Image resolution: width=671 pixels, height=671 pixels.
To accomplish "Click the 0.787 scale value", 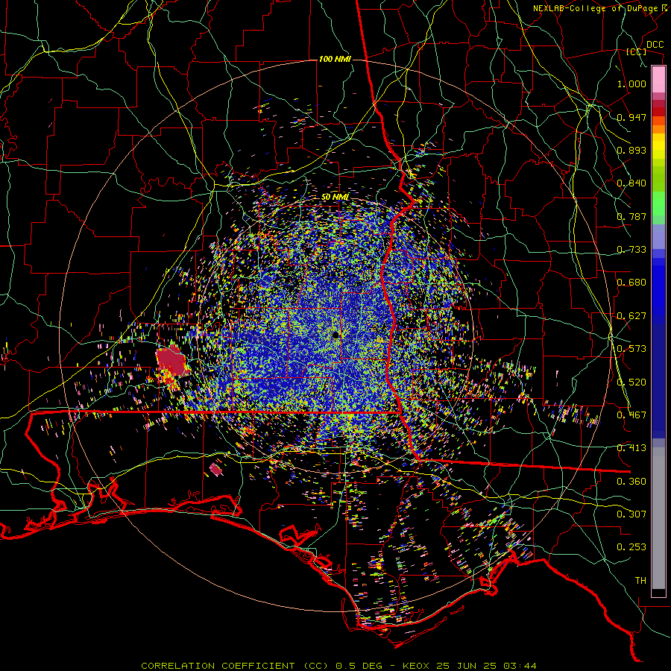I will 631,216.
